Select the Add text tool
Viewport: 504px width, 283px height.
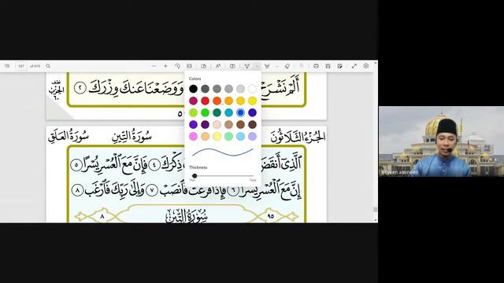[232, 66]
